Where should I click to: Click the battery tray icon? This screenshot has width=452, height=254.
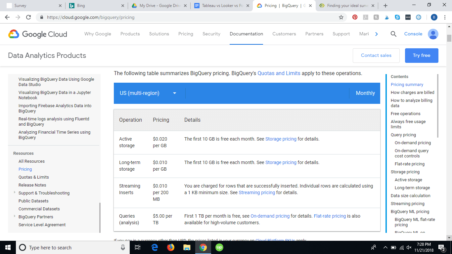point(393,247)
